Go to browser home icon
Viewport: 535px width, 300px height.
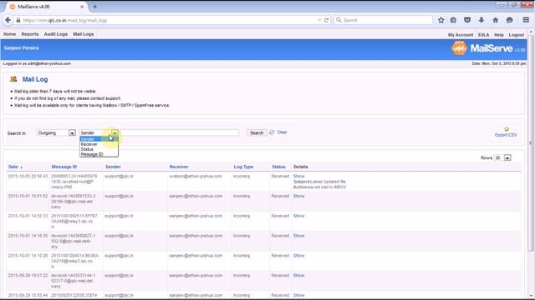tap(495, 20)
